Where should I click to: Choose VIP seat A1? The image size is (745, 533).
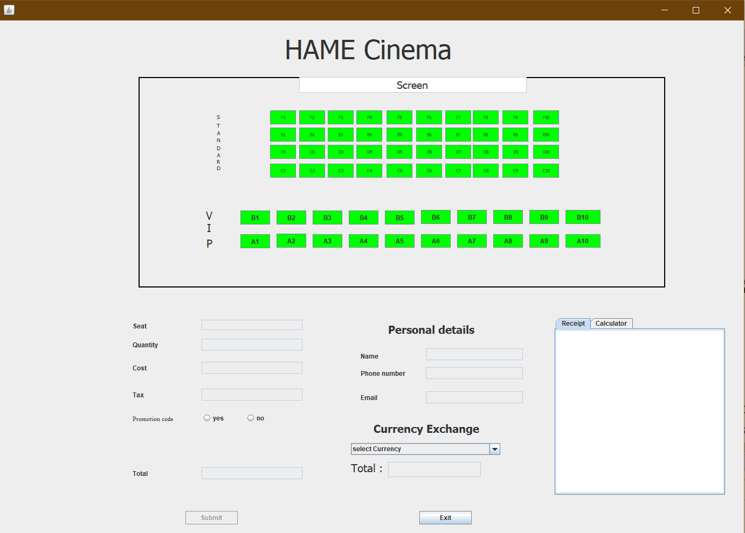(255, 241)
